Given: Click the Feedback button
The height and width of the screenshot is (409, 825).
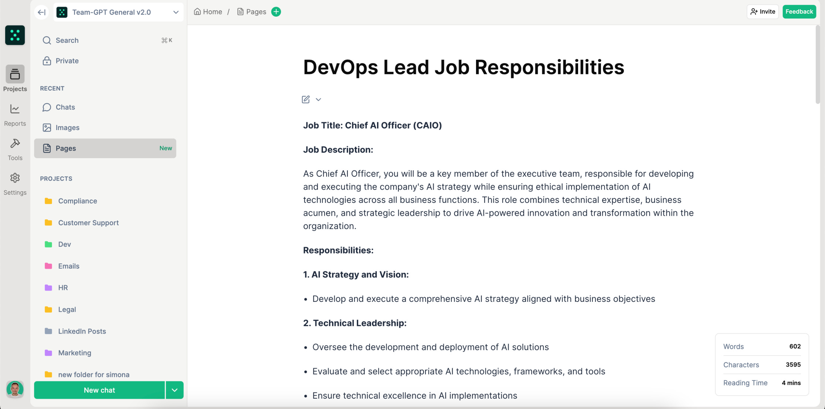Looking at the screenshot, I should click(x=799, y=12).
